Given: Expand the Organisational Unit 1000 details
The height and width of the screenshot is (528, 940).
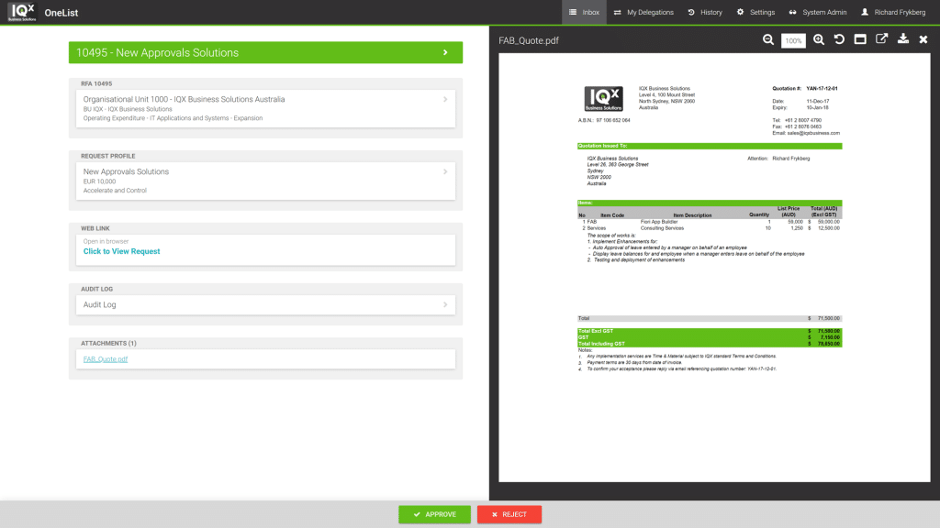Looking at the screenshot, I should tap(265, 104).
